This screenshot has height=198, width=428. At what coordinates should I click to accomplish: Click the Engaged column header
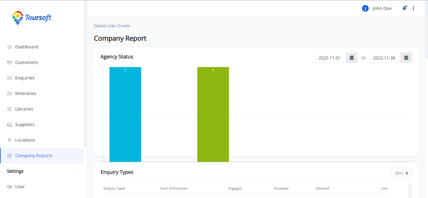[235, 188]
